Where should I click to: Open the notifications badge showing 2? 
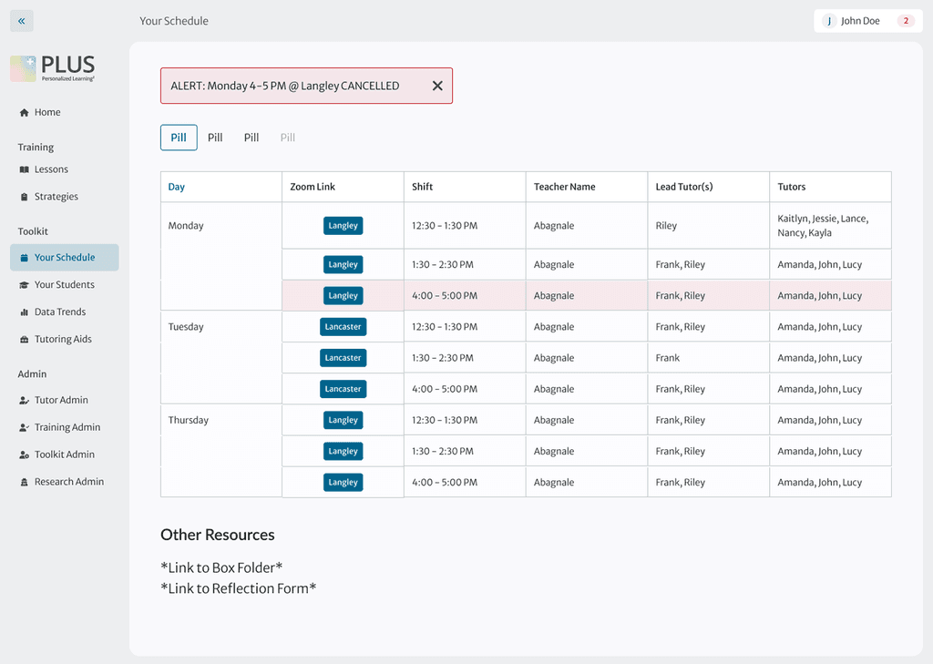point(906,21)
